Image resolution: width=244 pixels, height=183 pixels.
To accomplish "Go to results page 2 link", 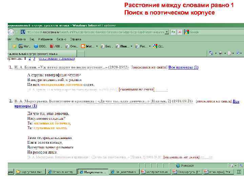I will [x=30, y=59].
